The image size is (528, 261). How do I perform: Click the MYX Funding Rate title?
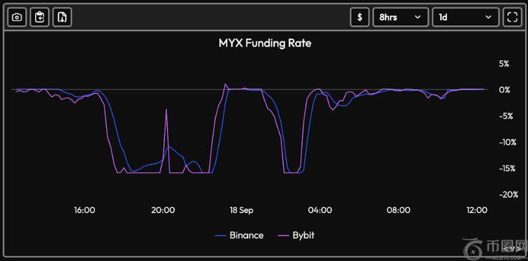pyautogui.click(x=265, y=43)
